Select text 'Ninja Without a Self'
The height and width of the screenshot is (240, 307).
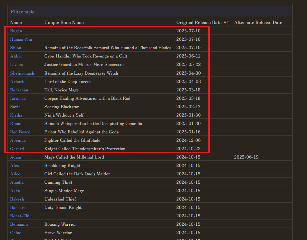click(64, 115)
